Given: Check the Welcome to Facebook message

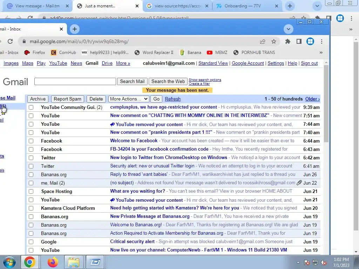Looking at the screenshot, I should tap(31, 141).
